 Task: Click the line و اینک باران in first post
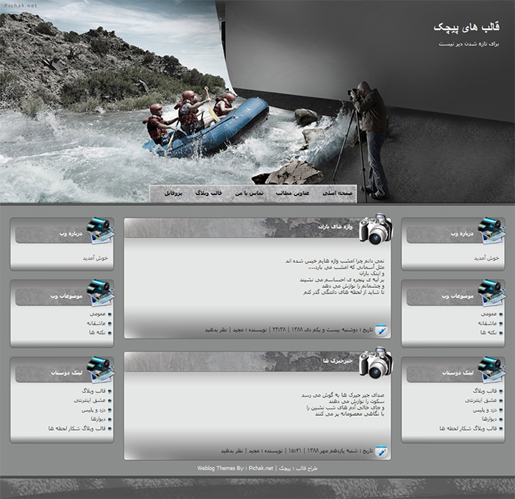click(x=372, y=273)
